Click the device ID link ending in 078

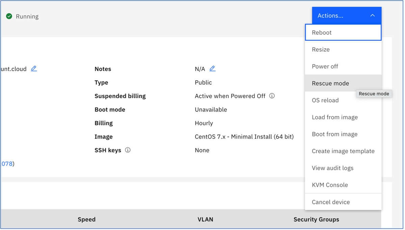[x=7, y=163]
